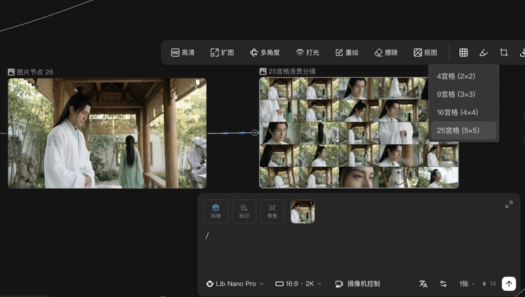Click the 抠图 cutout tool

click(x=426, y=52)
